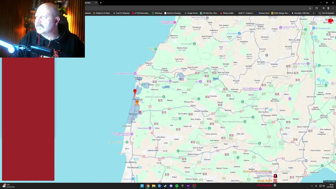Screen dimensions: 336x189
Task: Click the Matsuva label on the map
Action: [155, 90]
